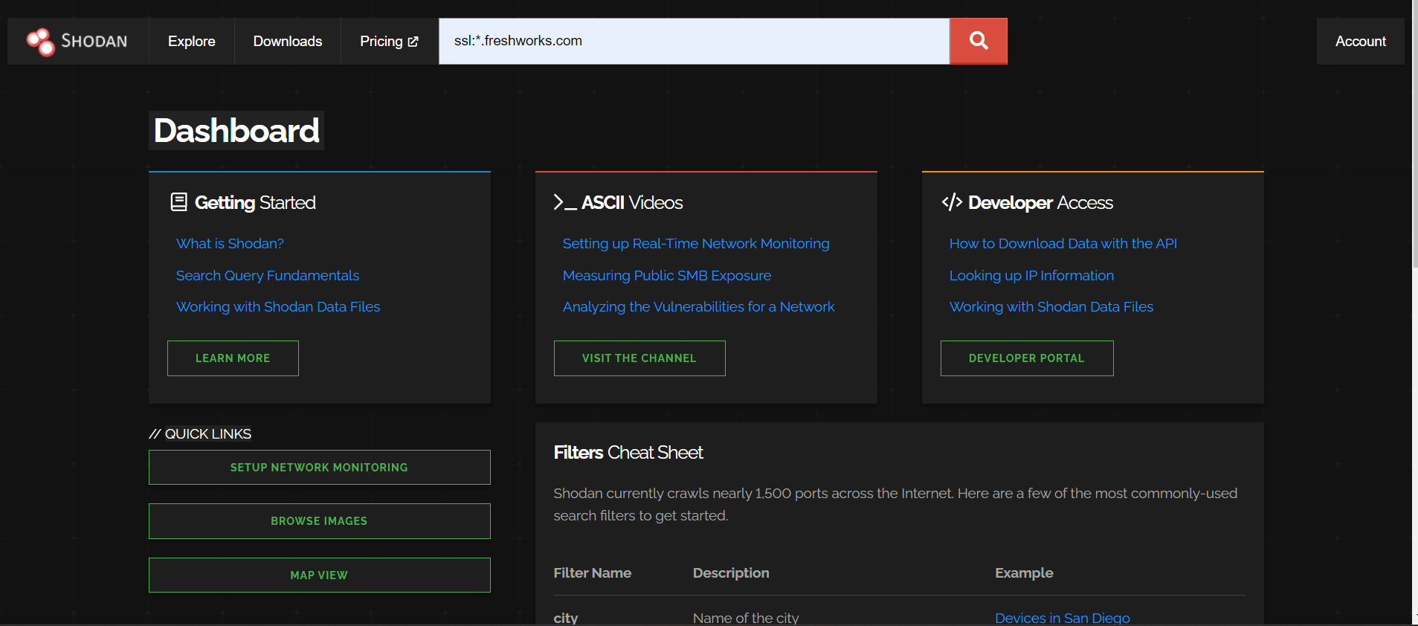Screen dimensions: 1418x626
Task: Click the Shodan logo icon
Action: click(40, 42)
